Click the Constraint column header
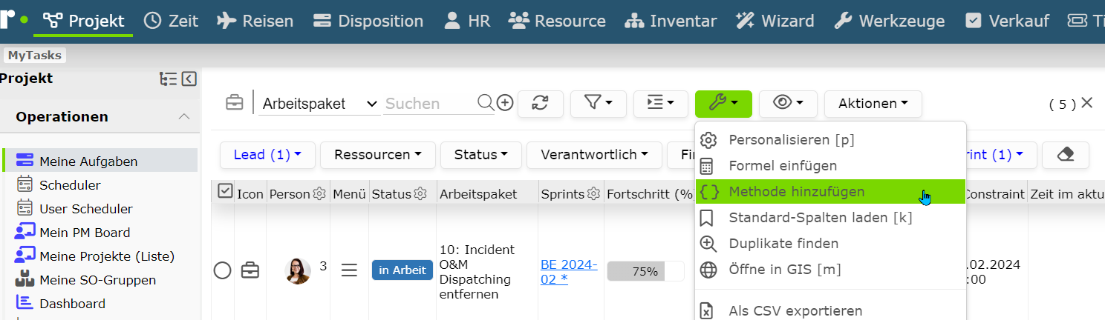The height and width of the screenshot is (320, 1105). 994,193
